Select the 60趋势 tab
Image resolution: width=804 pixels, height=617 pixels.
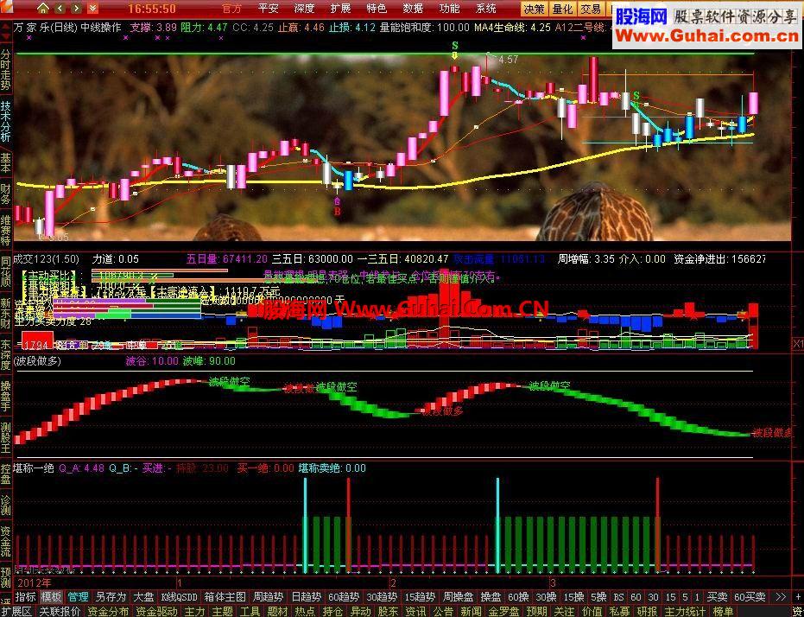click(344, 597)
